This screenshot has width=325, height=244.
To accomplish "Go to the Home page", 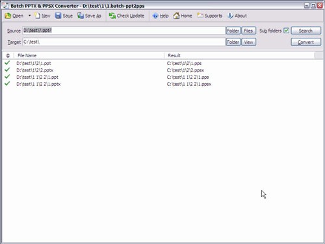I will (x=183, y=16).
